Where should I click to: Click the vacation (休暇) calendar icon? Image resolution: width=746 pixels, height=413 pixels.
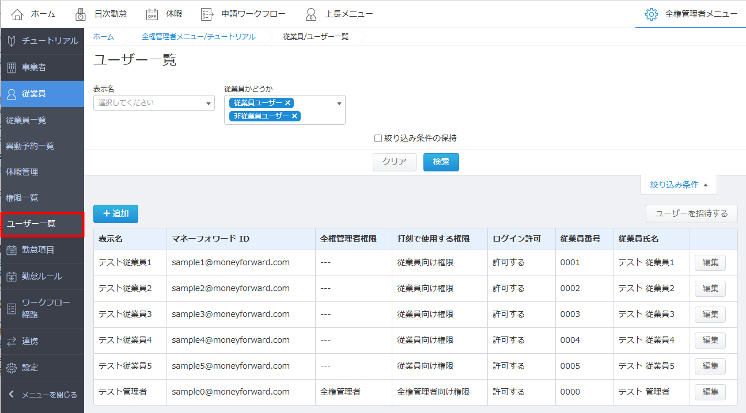pos(152,14)
